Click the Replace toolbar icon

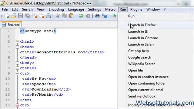coord(104,16)
